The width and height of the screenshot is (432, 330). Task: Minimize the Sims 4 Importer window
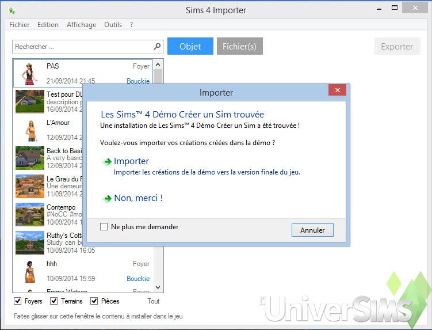[x=379, y=9]
